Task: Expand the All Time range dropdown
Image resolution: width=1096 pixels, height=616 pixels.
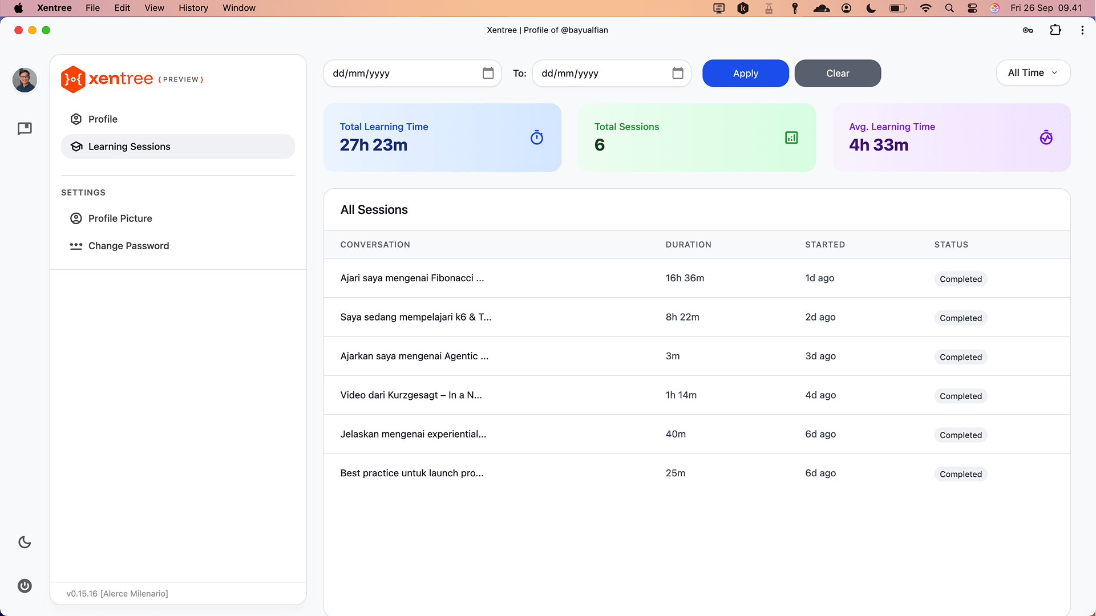Action: click(1033, 73)
